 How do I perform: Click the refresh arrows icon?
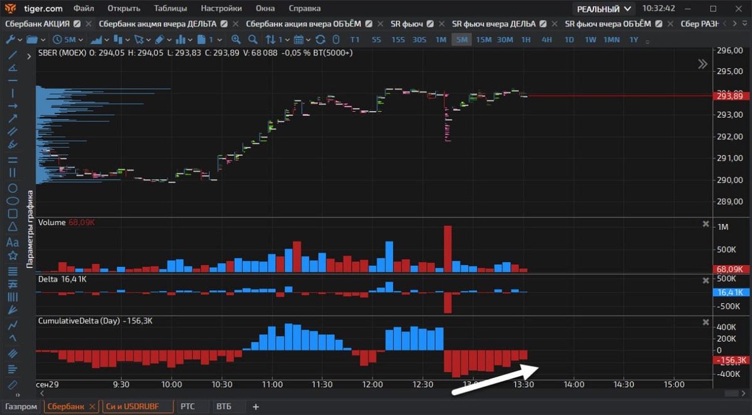coord(320,39)
